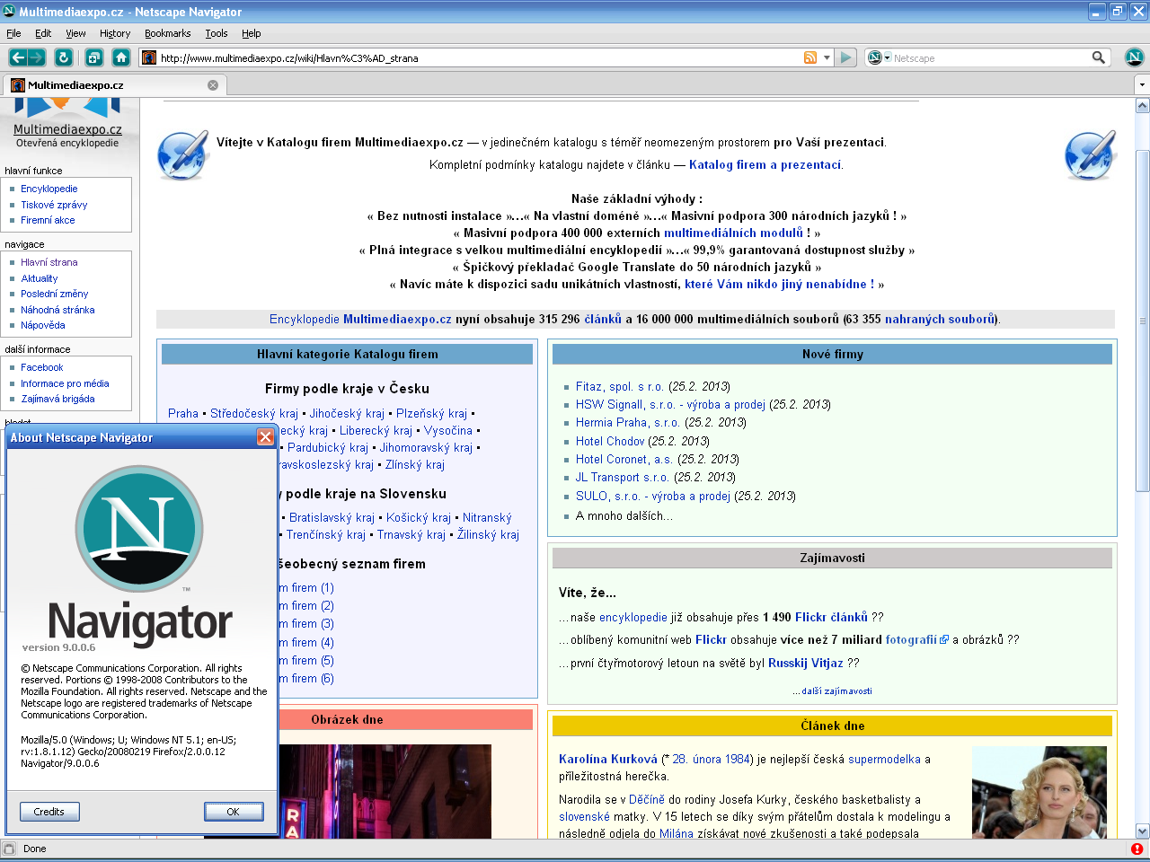Click into the Netscape search field

point(988,58)
